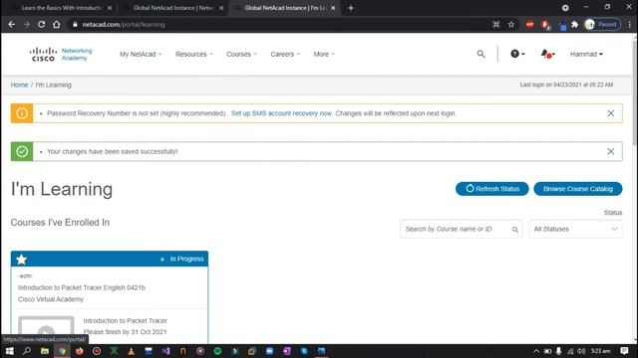Close the active I'm Learning tab
638x358 pixels.
coord(333,8)
